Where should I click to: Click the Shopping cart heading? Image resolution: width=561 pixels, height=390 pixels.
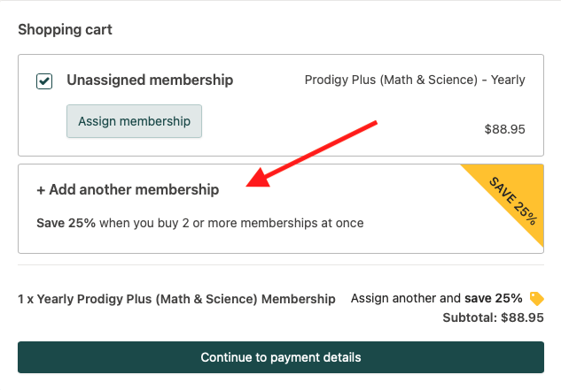click(x=65, y=29)
